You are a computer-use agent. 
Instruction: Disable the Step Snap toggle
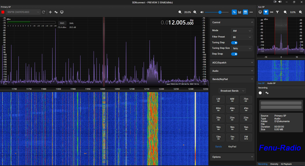pos(234,54)
